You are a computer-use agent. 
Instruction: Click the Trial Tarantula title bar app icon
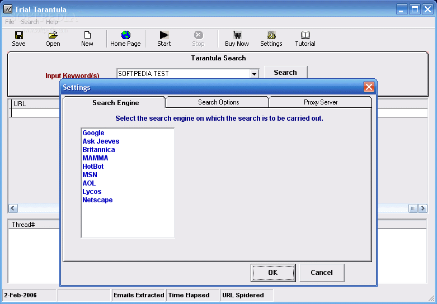[8, 9]
